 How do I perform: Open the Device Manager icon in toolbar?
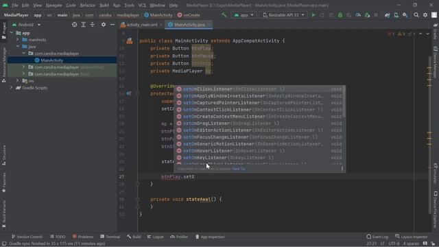(x=396, y=15)
